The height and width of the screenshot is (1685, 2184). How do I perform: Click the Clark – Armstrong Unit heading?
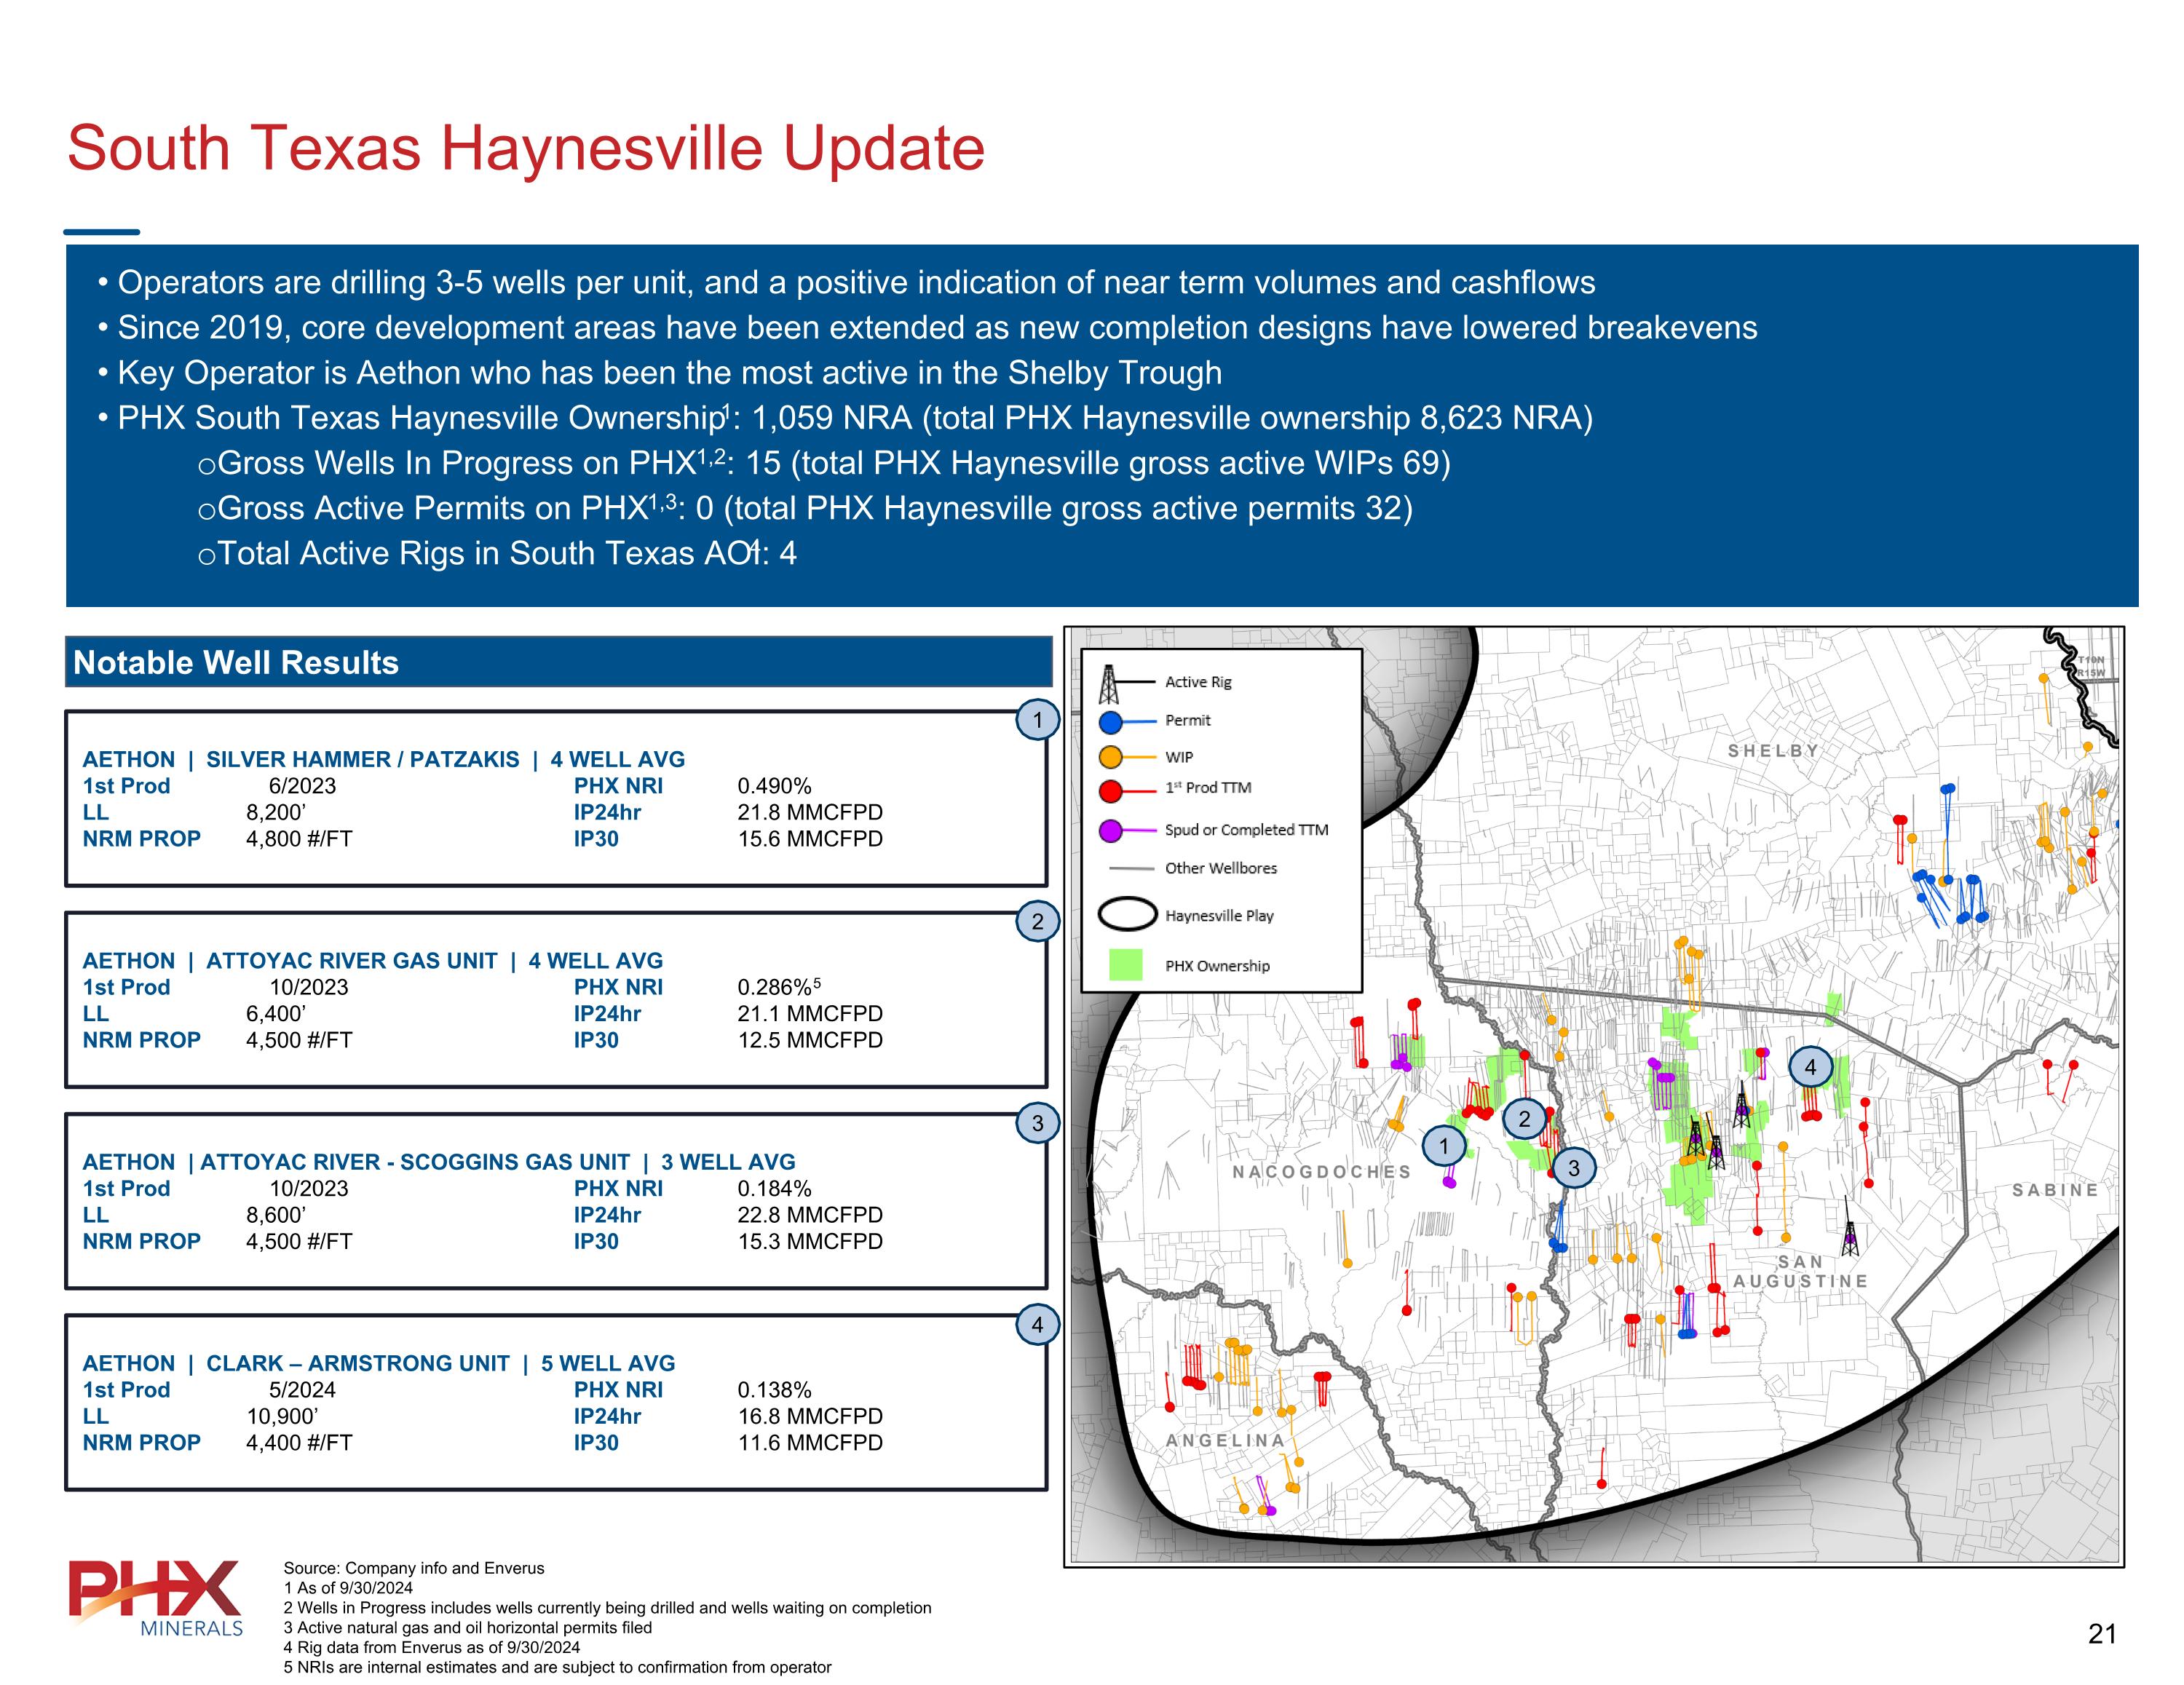point(357,1364)
